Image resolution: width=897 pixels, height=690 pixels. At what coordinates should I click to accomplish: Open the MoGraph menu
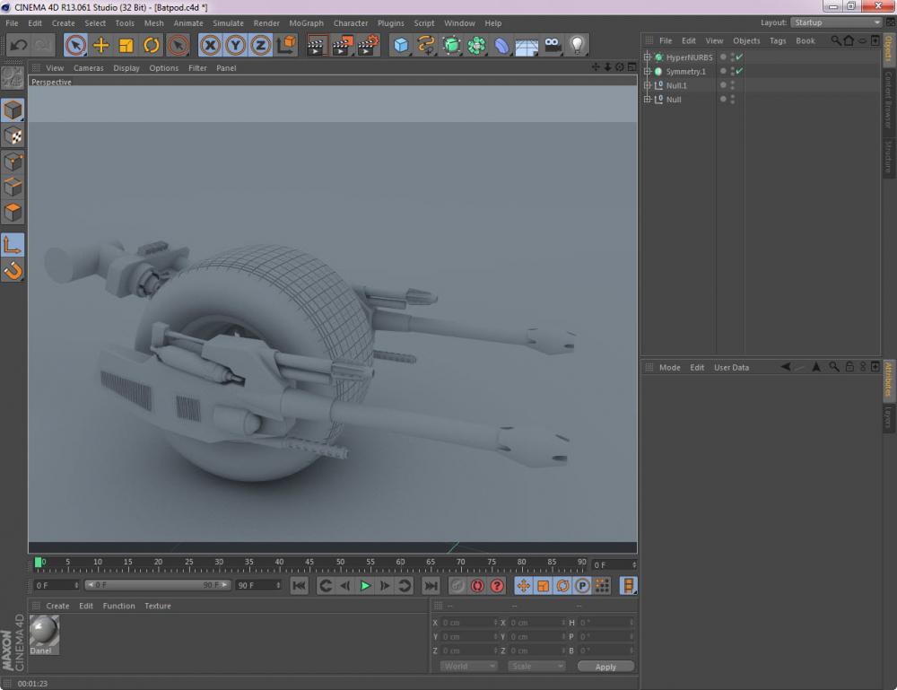click(x=306, y=23)
